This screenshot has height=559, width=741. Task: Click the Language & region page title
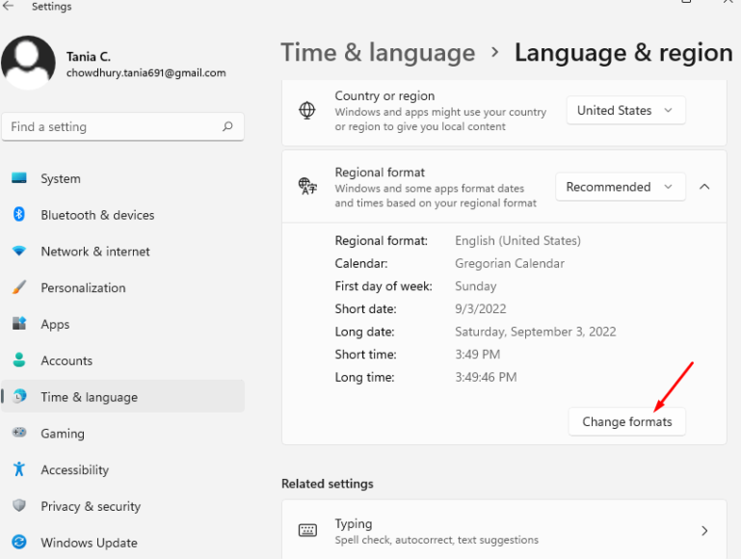pos(623,52)
